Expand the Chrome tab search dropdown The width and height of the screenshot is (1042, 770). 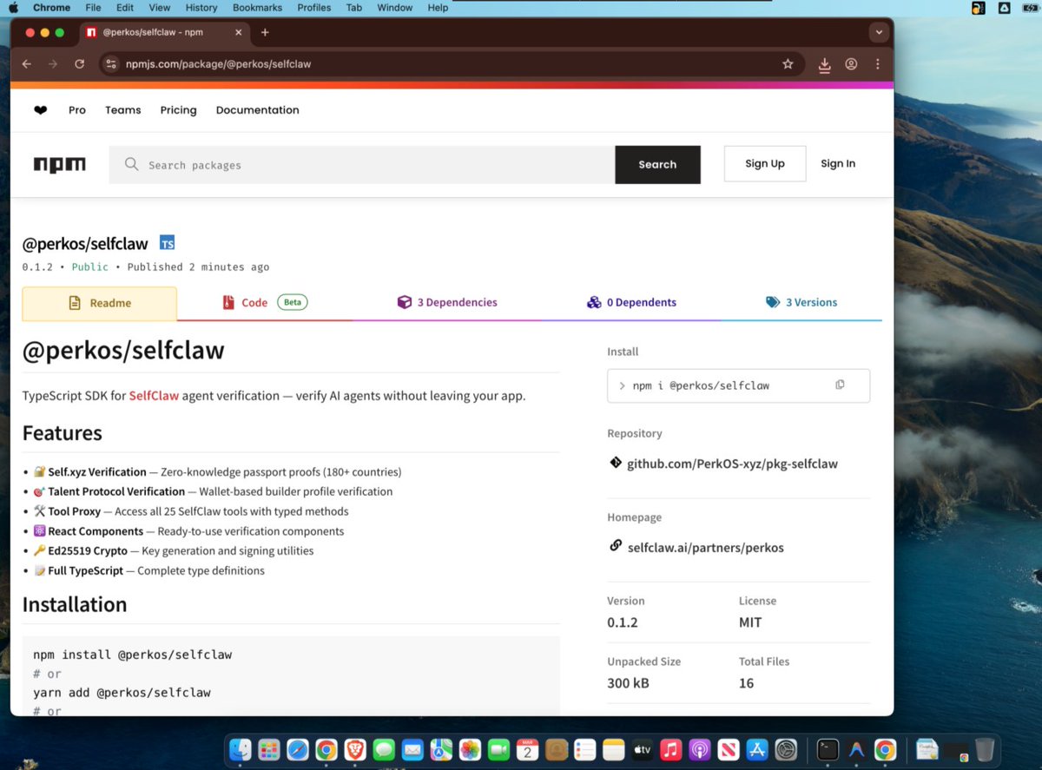coord(879,32)
